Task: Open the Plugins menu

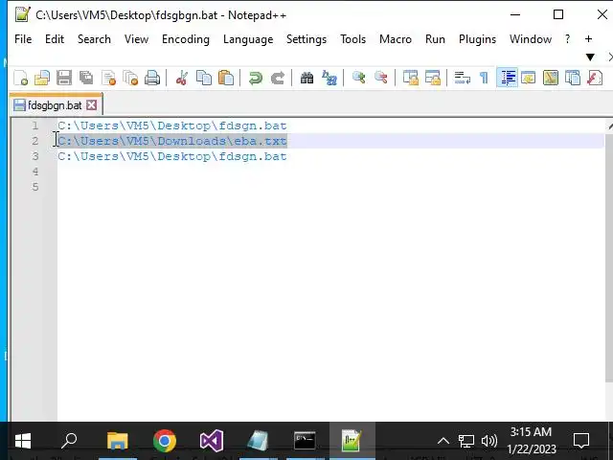Action: [x=477, y=39]
